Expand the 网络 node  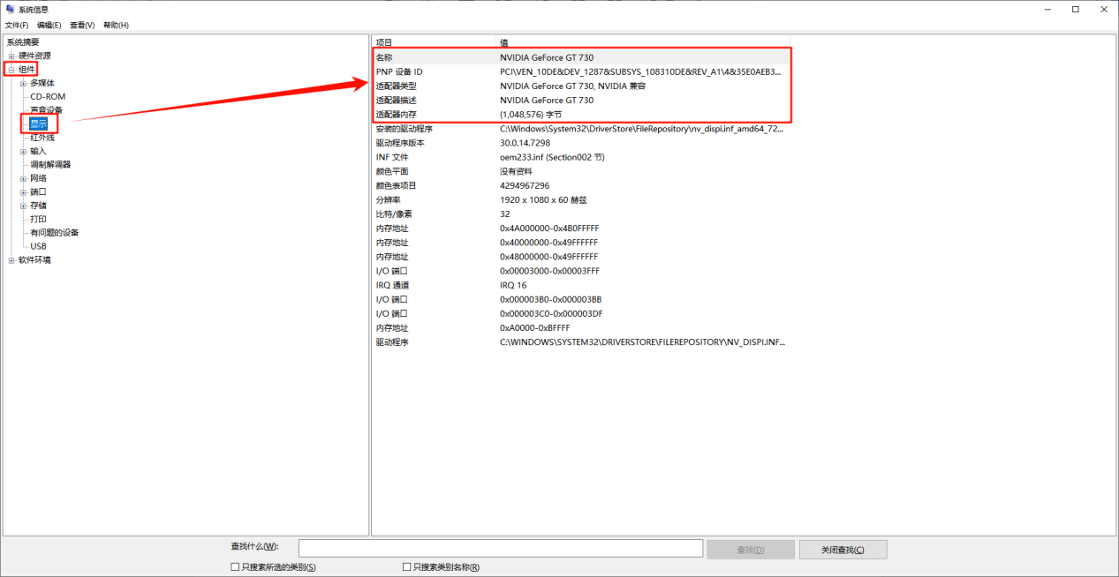(x=23, y=178)
